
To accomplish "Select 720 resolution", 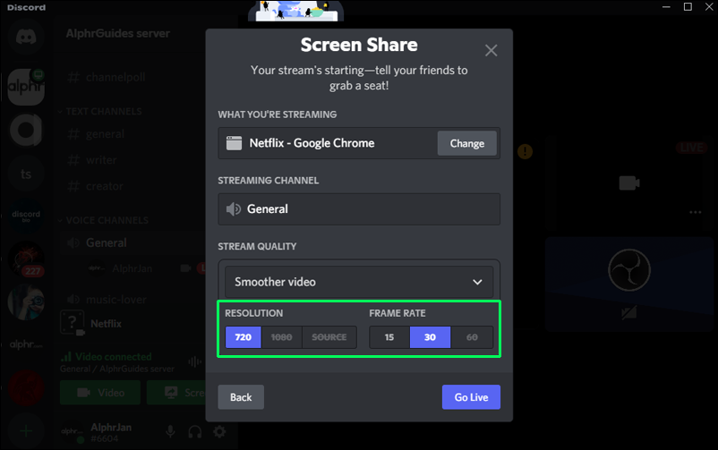I will click(x=244, y=337).
